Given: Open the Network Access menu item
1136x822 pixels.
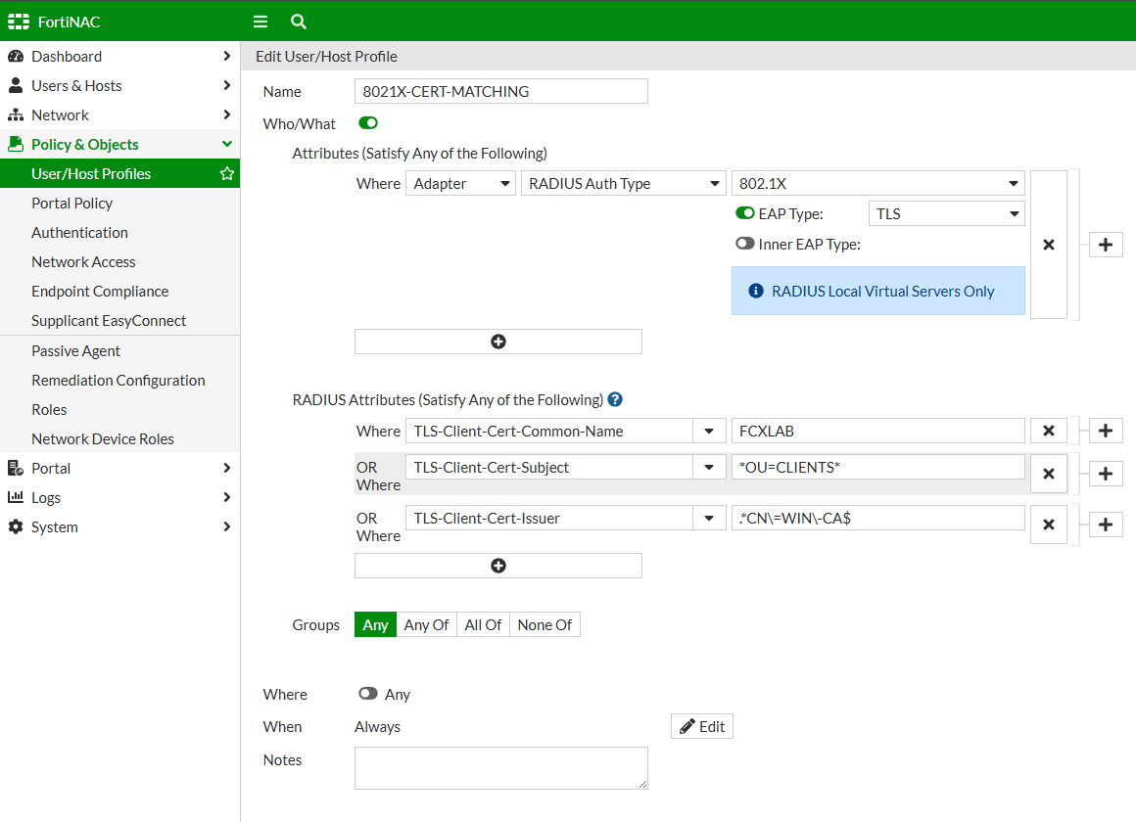Looking at the screenshot, I should (119, 262).
